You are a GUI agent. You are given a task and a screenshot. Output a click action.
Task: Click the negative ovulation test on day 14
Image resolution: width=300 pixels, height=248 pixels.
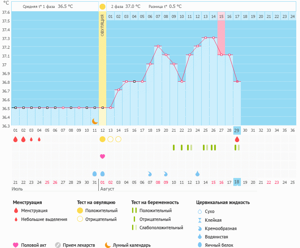click(x=118, y=139)
